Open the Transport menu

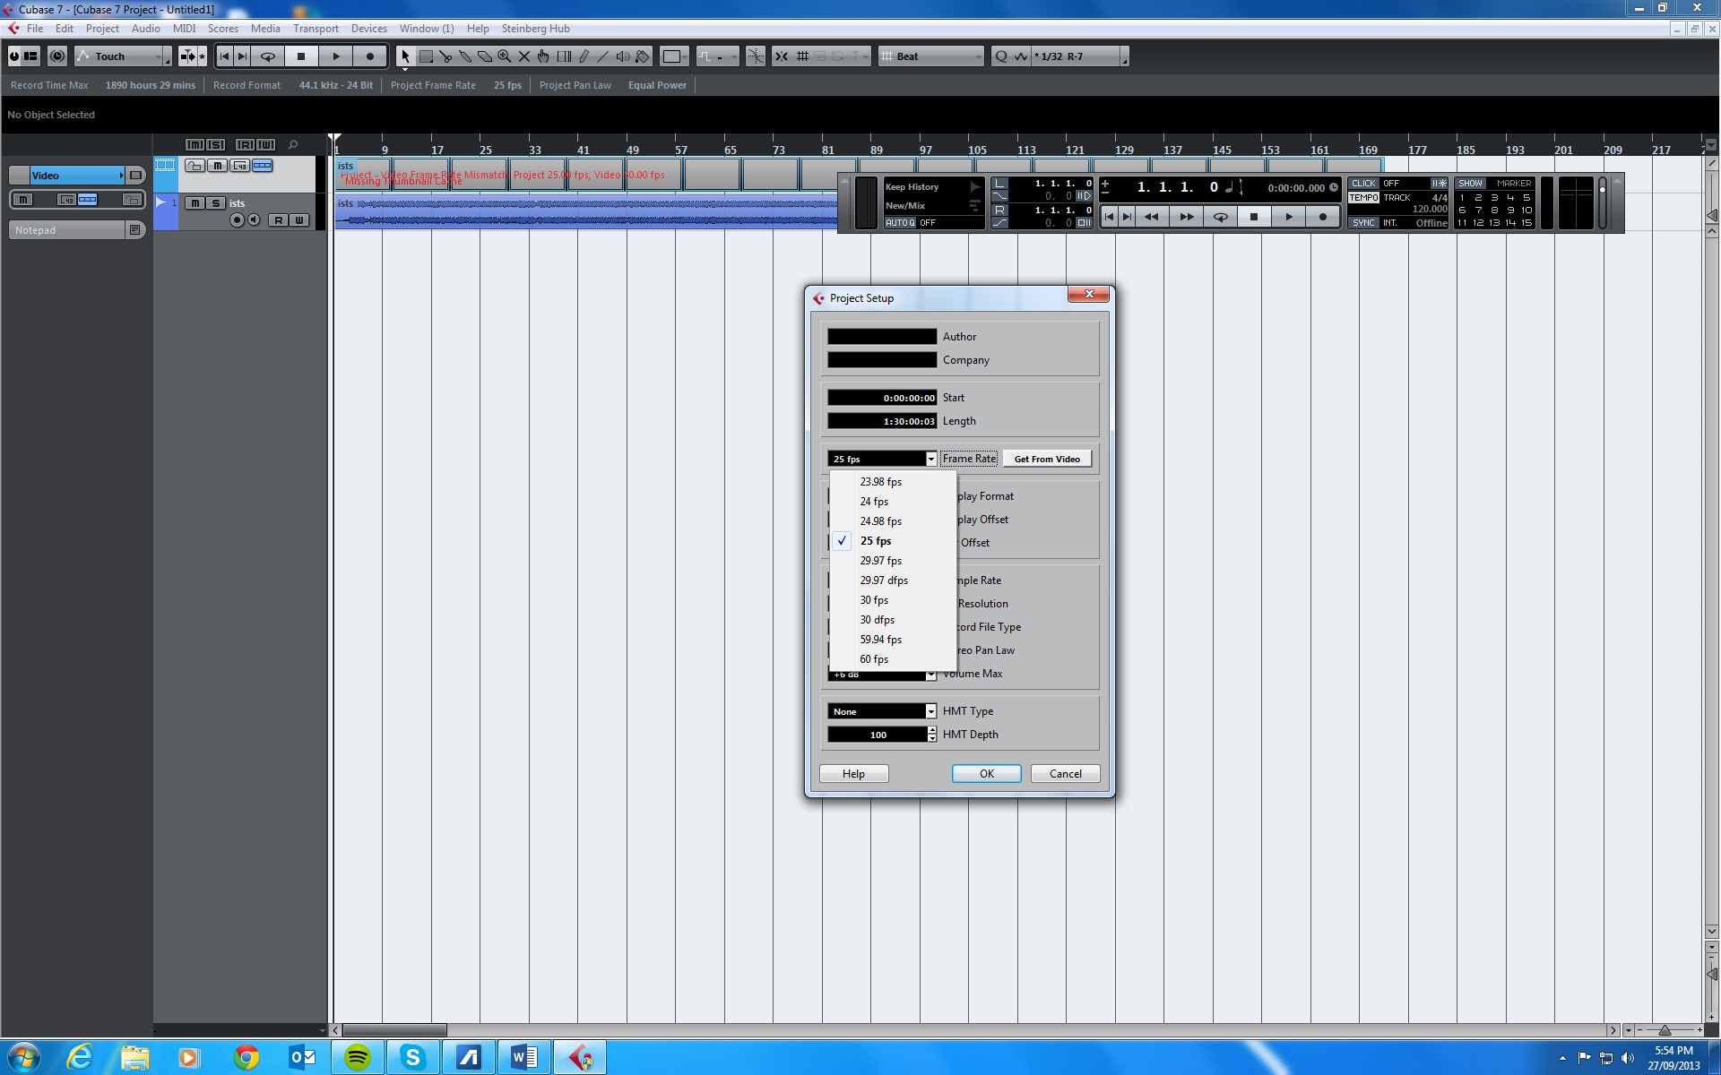(316, 29)
